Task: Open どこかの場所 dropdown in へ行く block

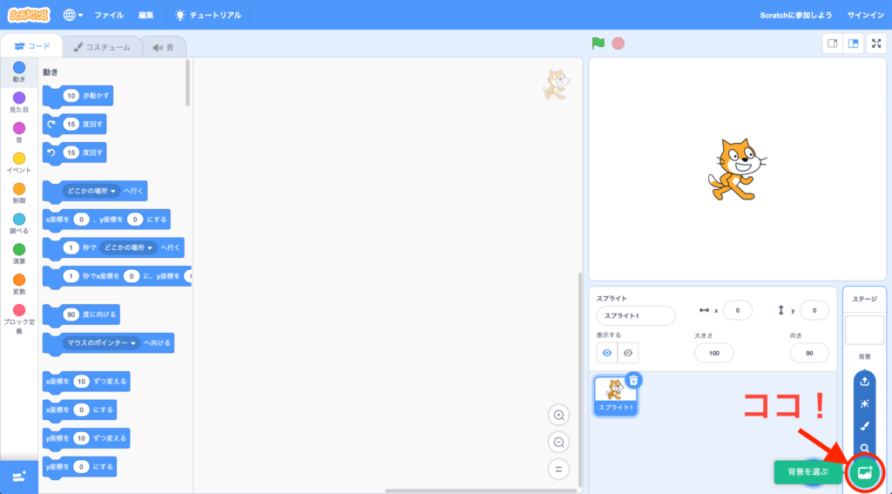Action: pyautogui.click(x=91, y=191)
